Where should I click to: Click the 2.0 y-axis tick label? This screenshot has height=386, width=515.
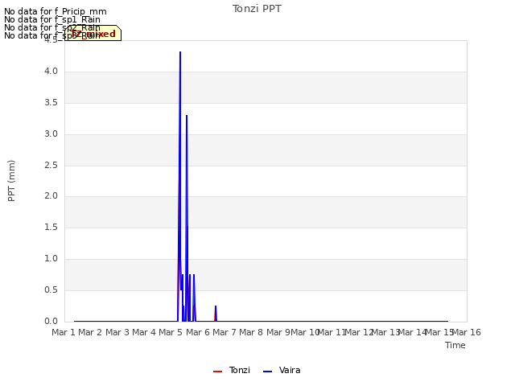coord(51,196)
